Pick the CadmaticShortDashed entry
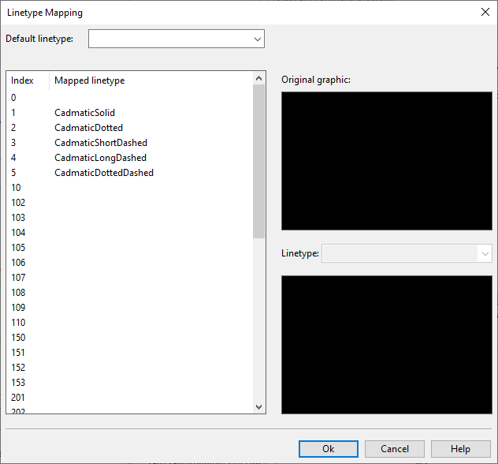This screenshot has width=498, height=464. coord(100,143)
